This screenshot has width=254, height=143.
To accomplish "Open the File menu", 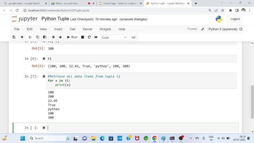I will pyautogui.click(x=17, y=29).
